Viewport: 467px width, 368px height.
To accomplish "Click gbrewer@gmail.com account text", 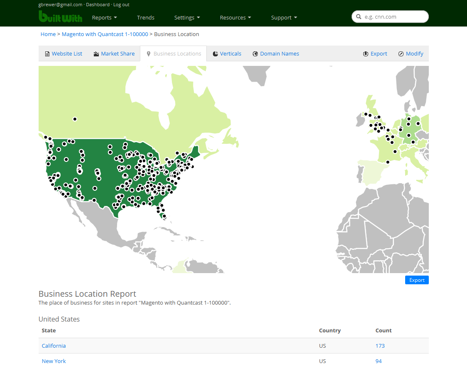I will [x=61, y=5].
